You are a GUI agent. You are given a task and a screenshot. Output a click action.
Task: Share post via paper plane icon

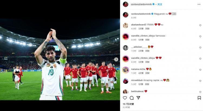[x=138, y=98]
